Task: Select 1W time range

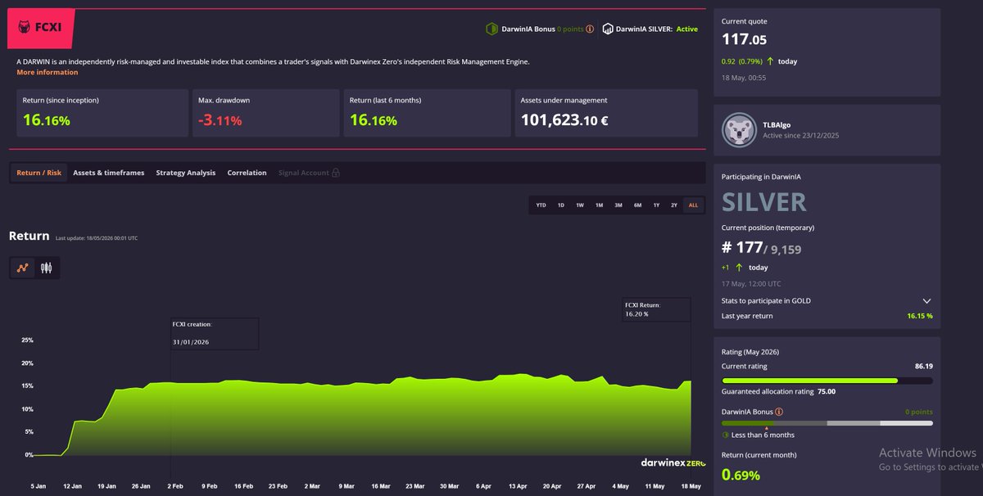Action: tap(580, 205)
